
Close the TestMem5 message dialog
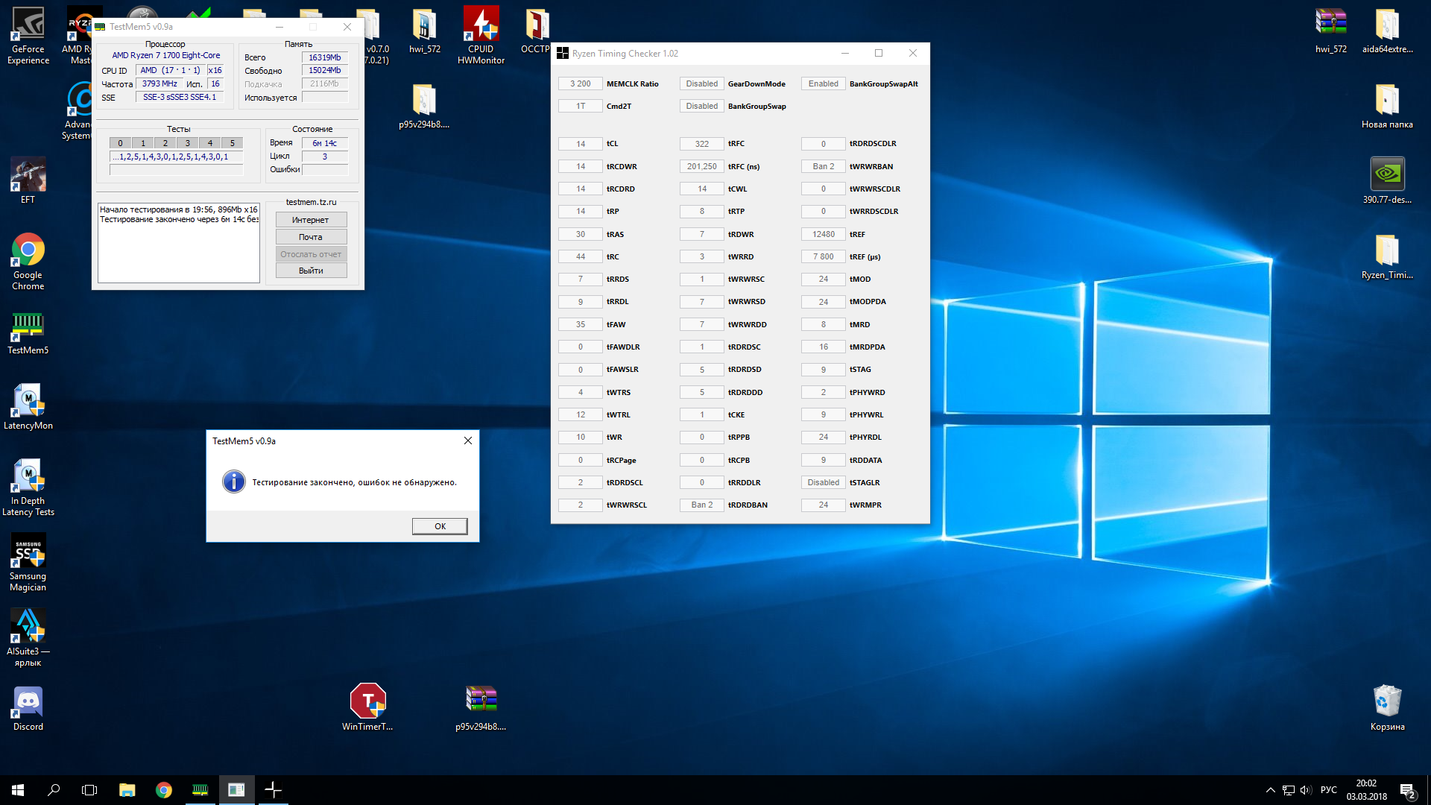click(468, 441)
